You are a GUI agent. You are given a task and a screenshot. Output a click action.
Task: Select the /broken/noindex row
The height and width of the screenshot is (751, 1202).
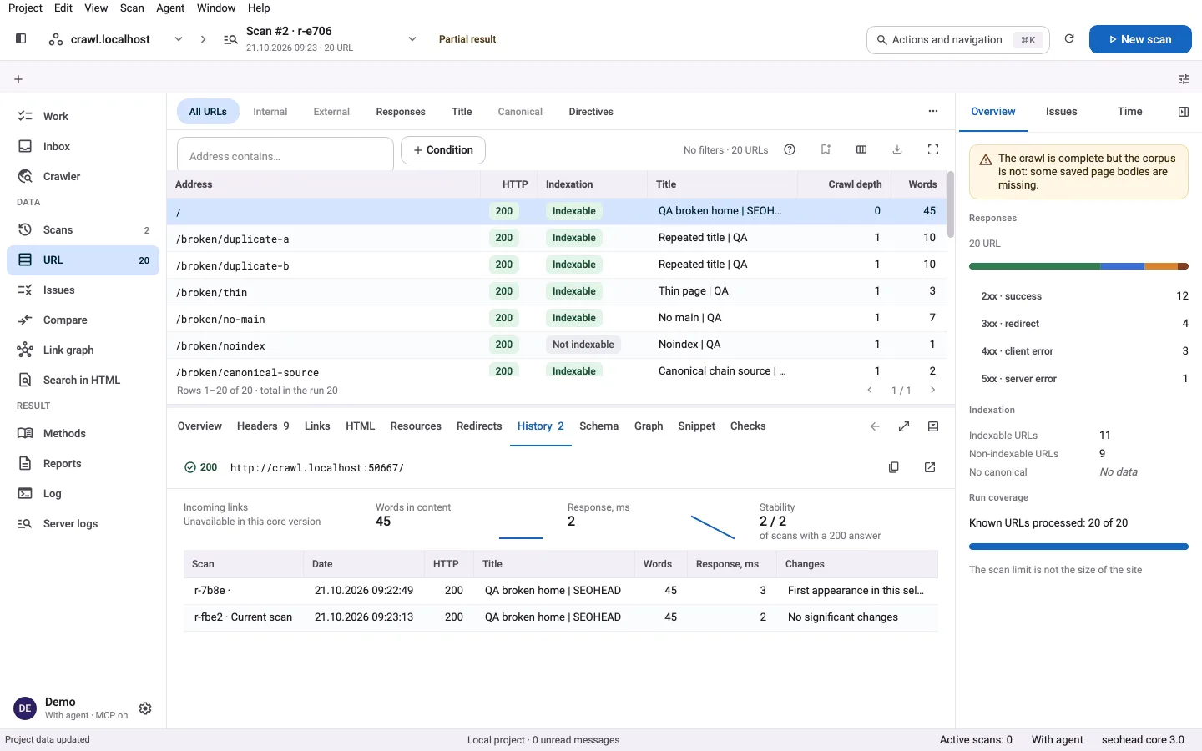click(558, 345)
